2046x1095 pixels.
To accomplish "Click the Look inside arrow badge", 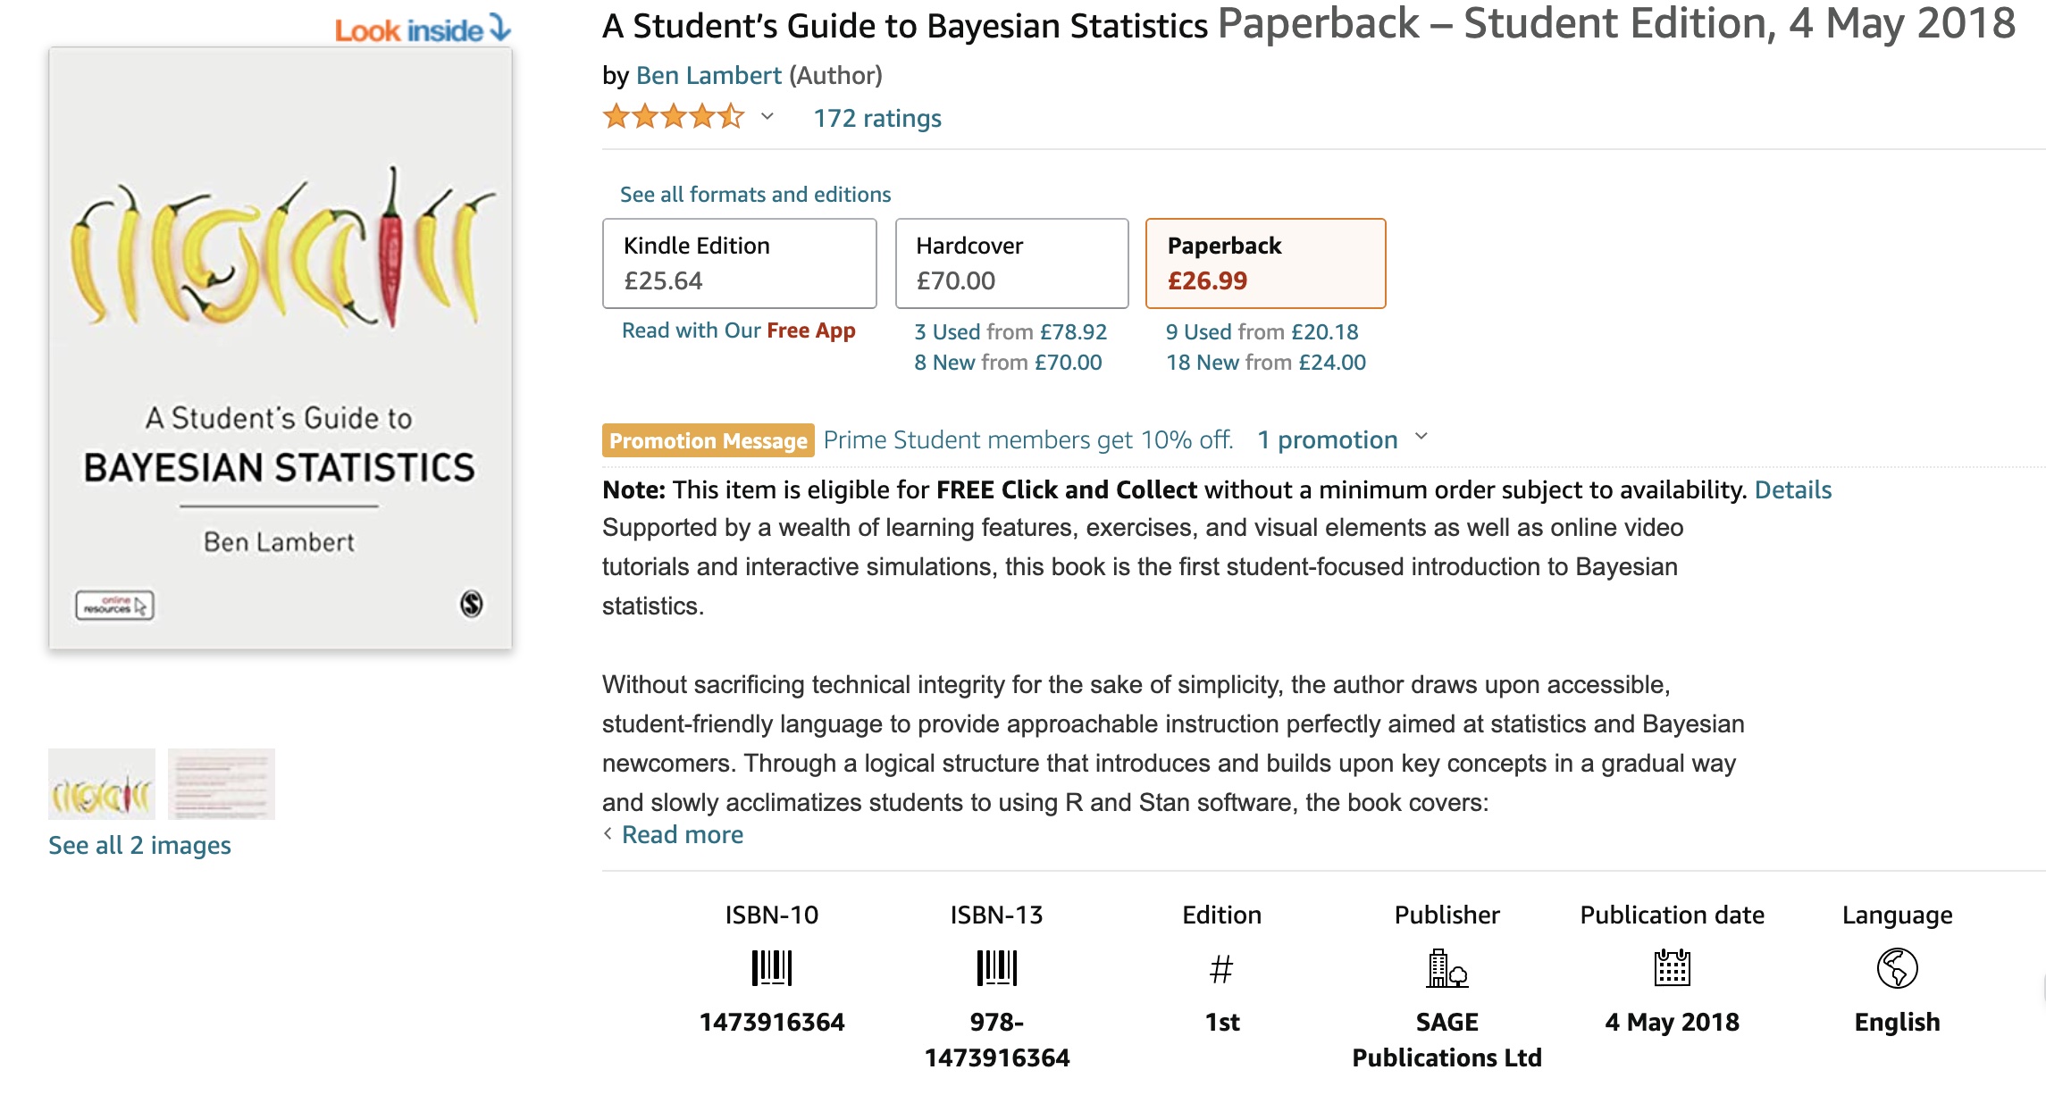I will (423, 29).
